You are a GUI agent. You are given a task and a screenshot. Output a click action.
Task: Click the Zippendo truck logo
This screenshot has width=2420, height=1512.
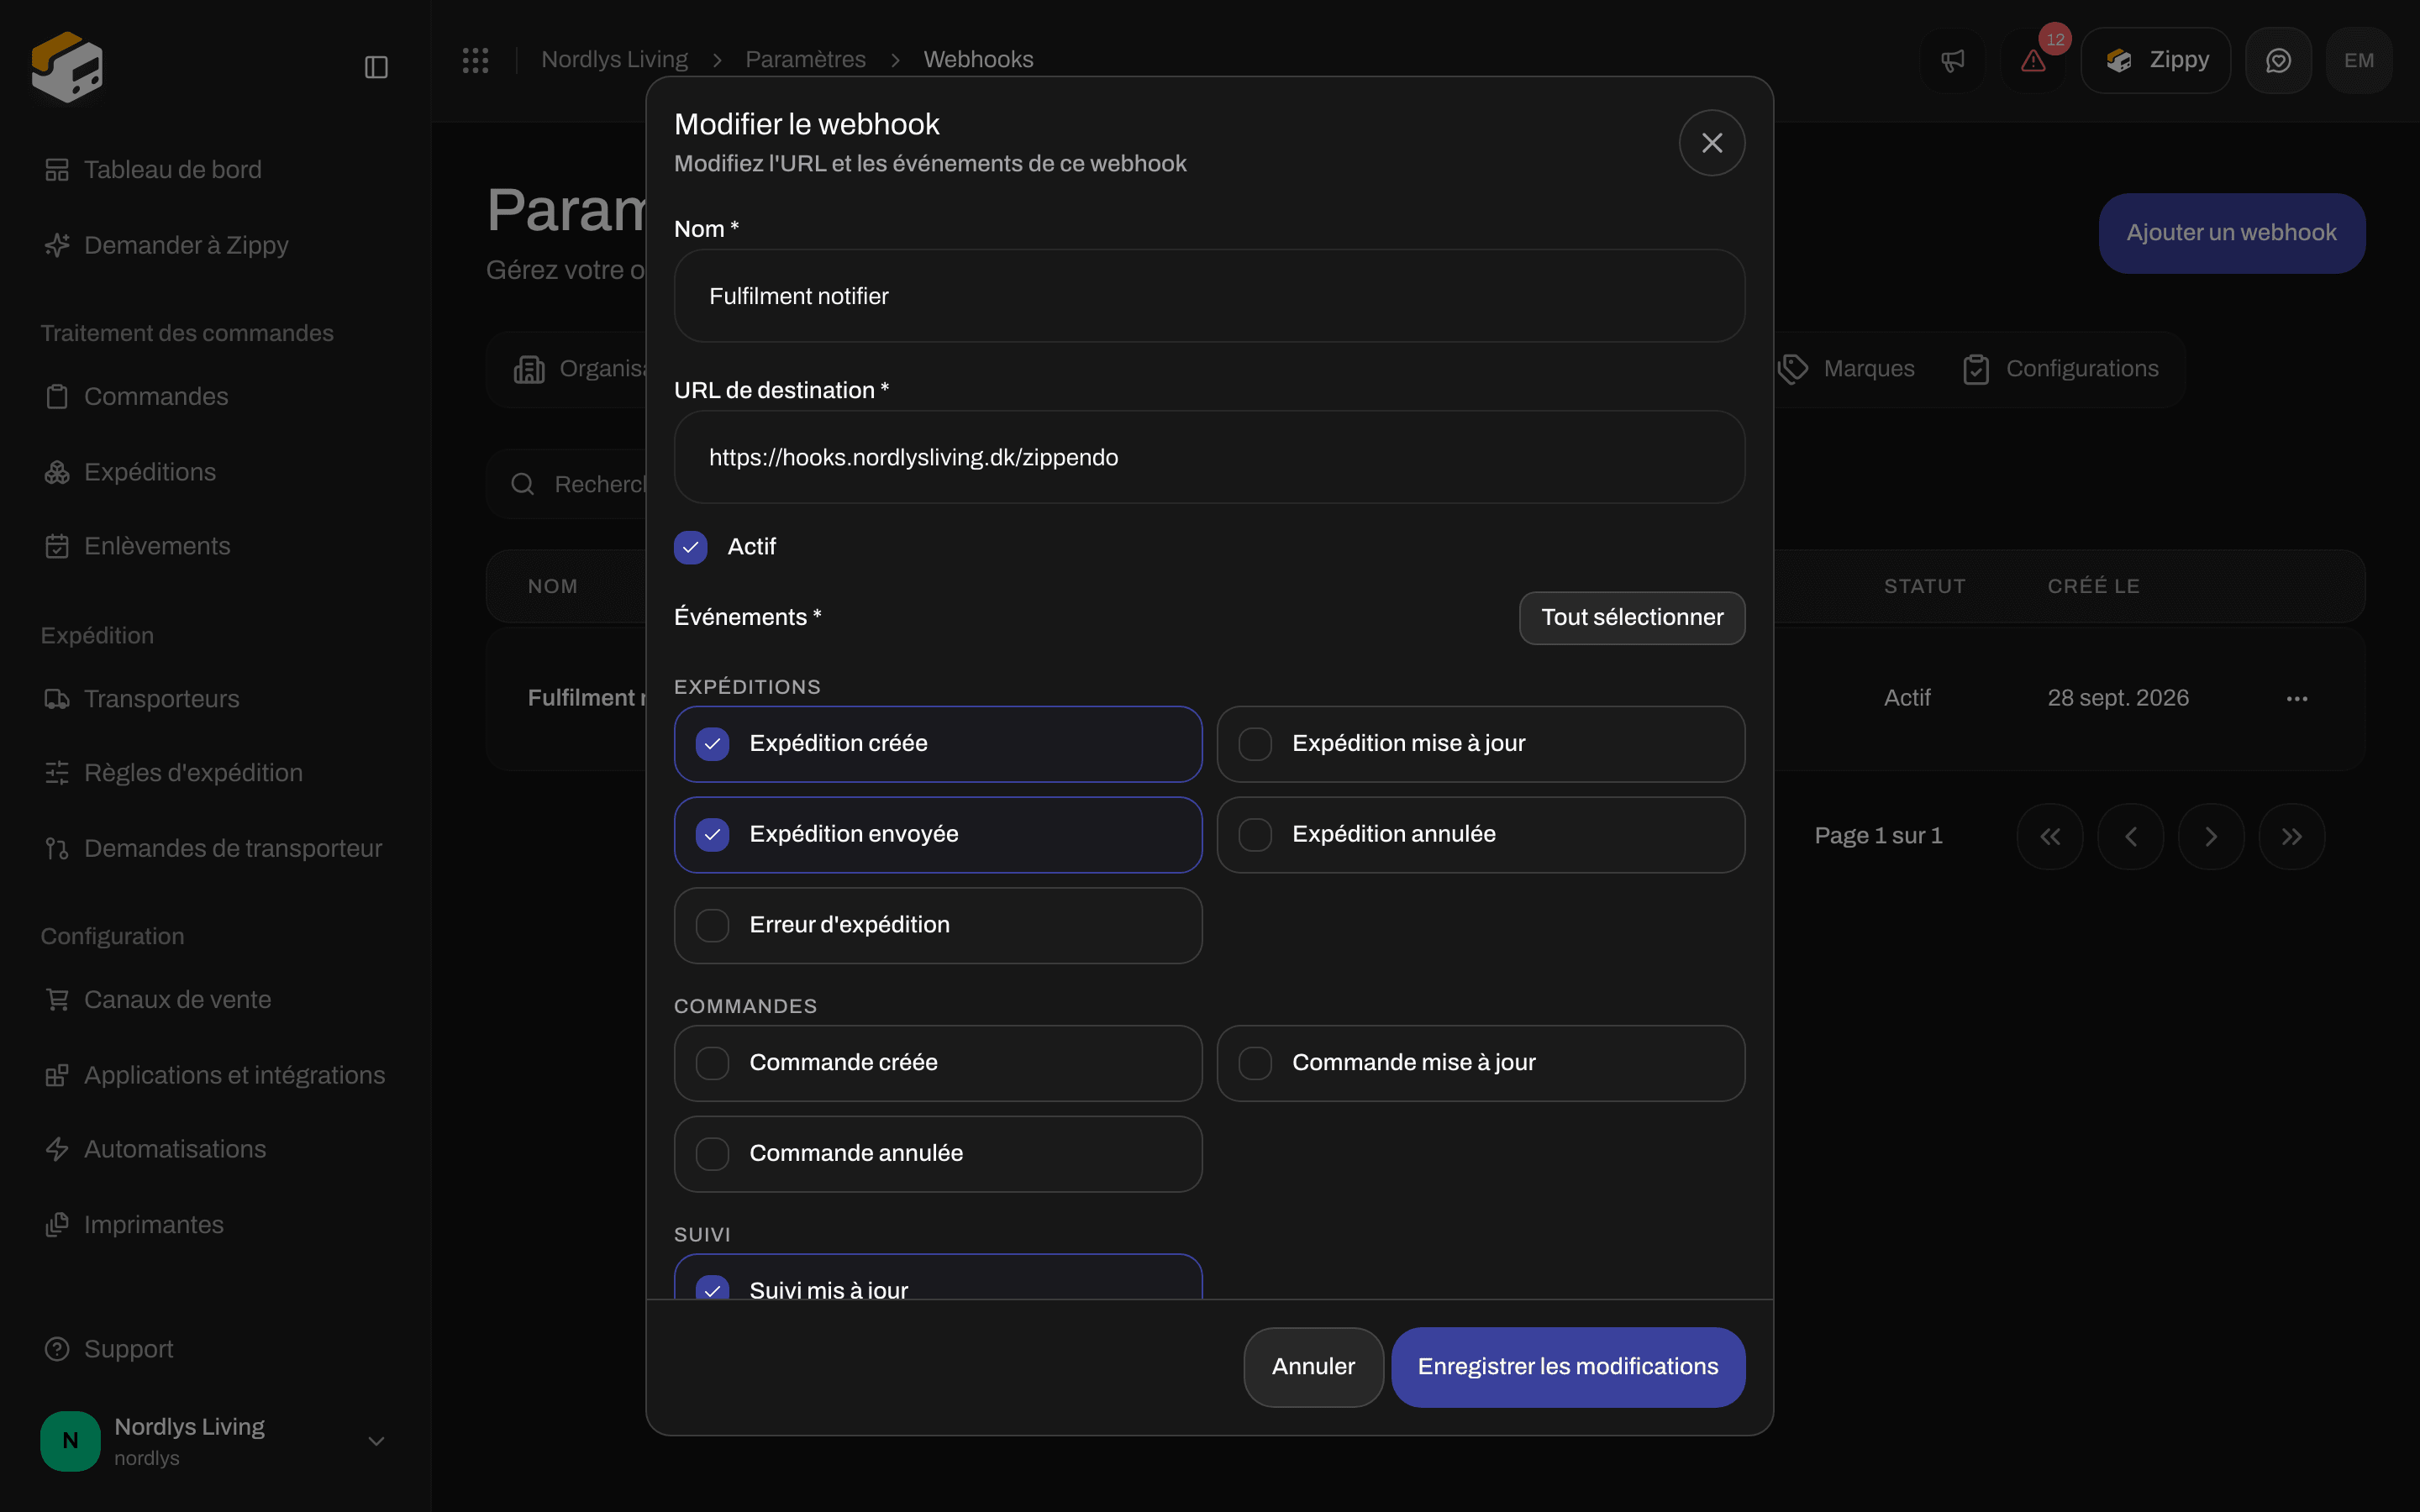pos(67,67)
